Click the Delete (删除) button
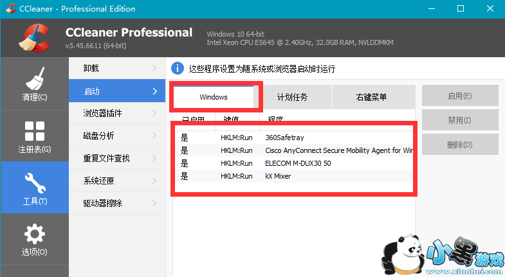 click(x=460, y=145)
